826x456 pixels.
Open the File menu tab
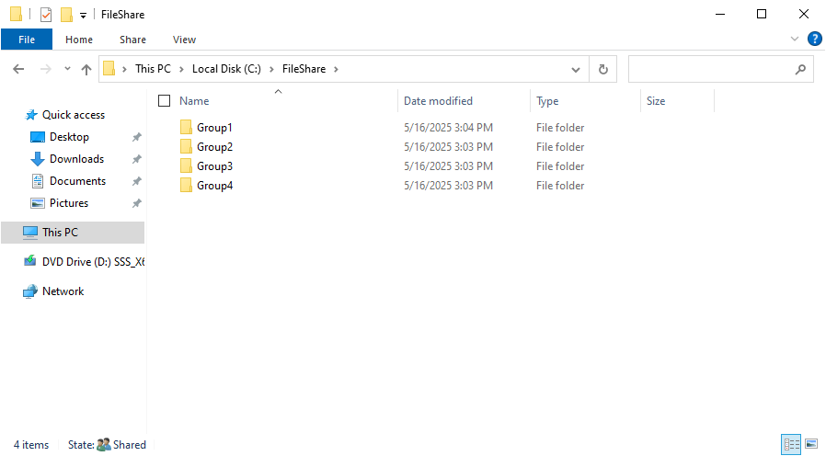click(27, 40)
